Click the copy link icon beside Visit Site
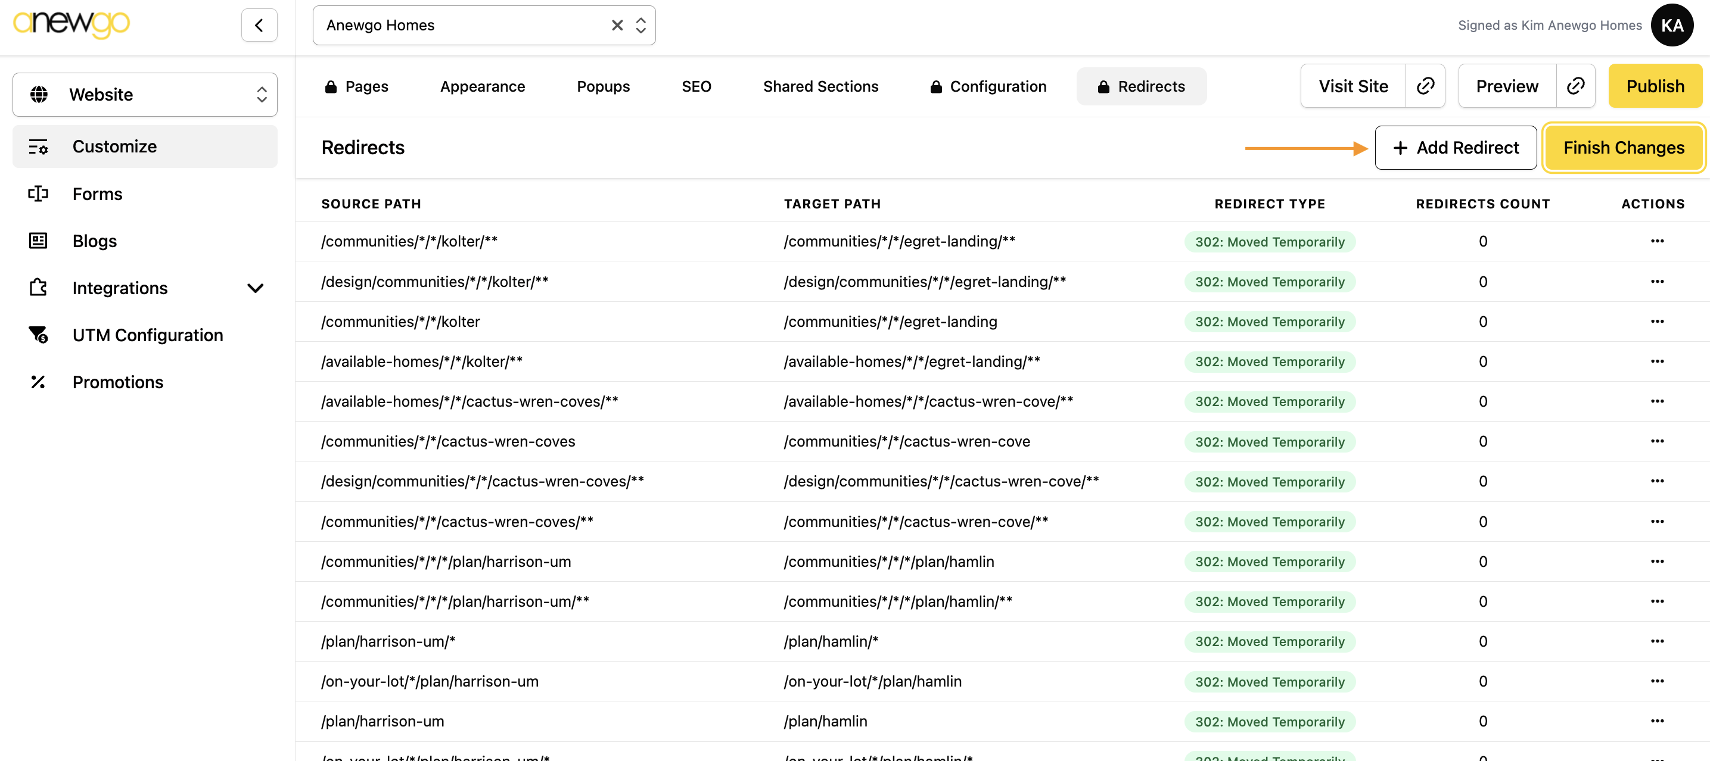The image size is (1710, 761). pos(1425,86)
